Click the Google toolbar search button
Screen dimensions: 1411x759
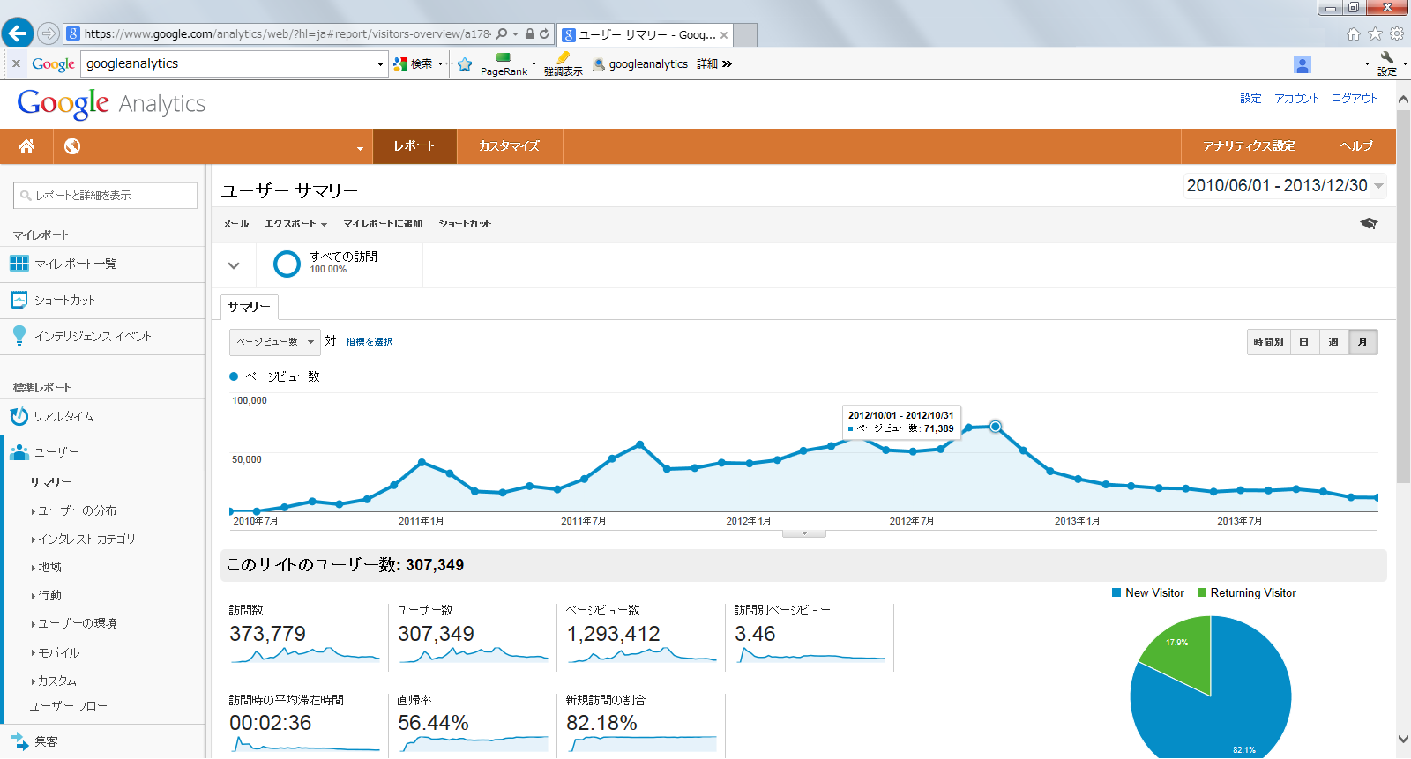coord(414,64)
